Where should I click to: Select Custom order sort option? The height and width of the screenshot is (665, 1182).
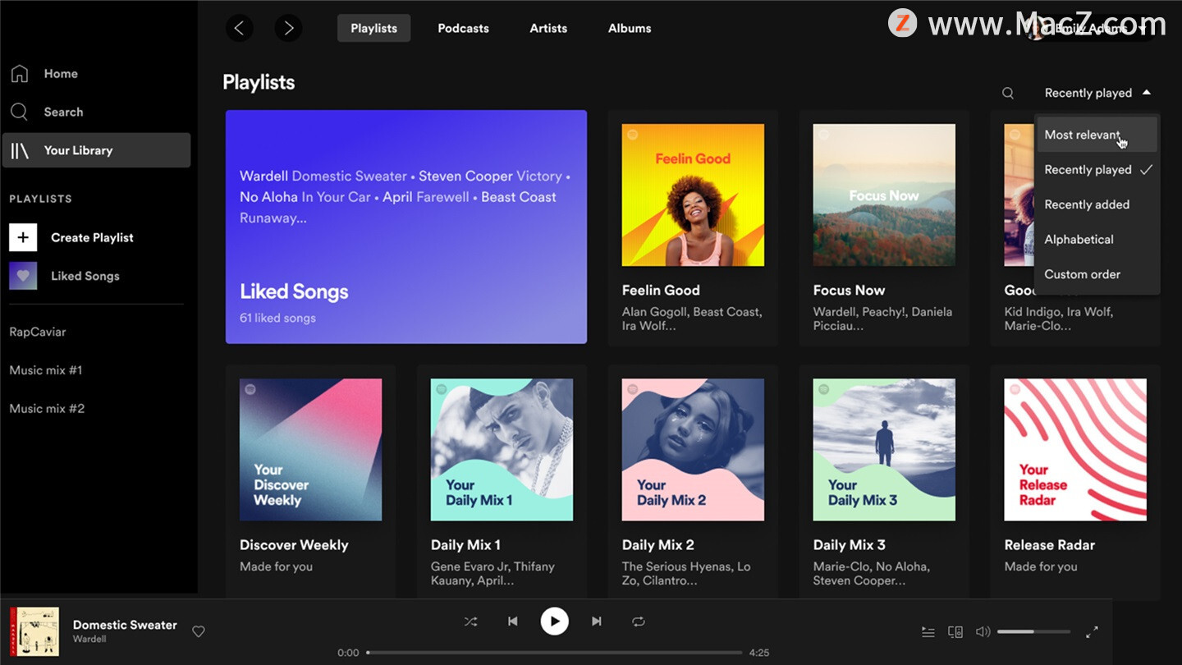[x=1097, y=274]
